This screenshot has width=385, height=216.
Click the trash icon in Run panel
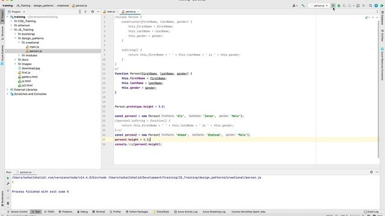click(8, 203)
